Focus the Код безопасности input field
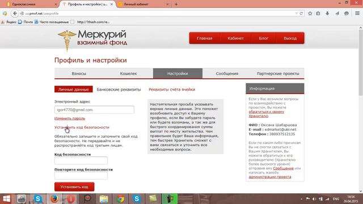 tap(81, 160)
